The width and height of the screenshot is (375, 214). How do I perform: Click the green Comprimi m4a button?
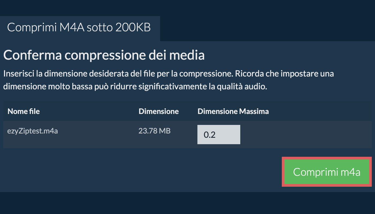tap(327, 172)
